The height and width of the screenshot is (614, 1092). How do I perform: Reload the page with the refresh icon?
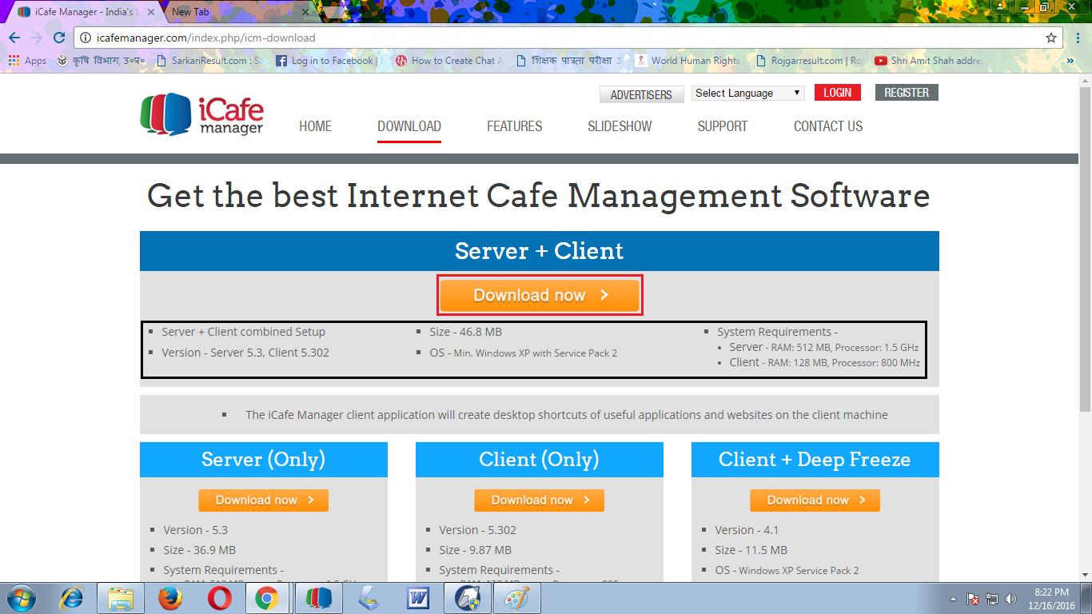(58, 38)
